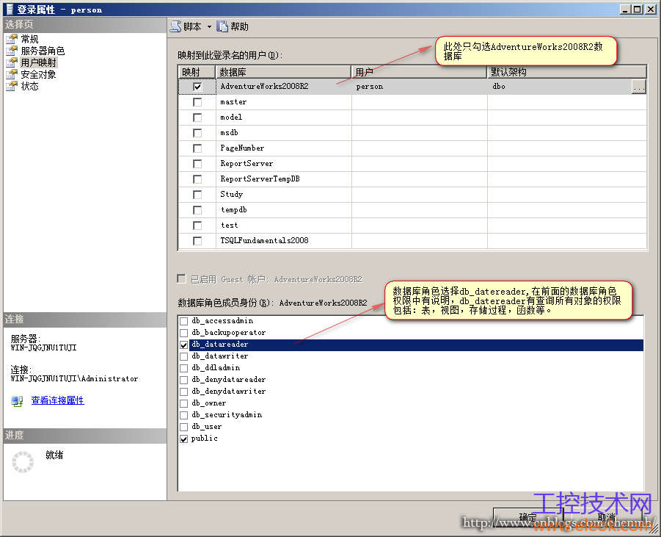Check the msdb database mapping checkbox
The width and height of the screenshot is (661, 537).
197,133
